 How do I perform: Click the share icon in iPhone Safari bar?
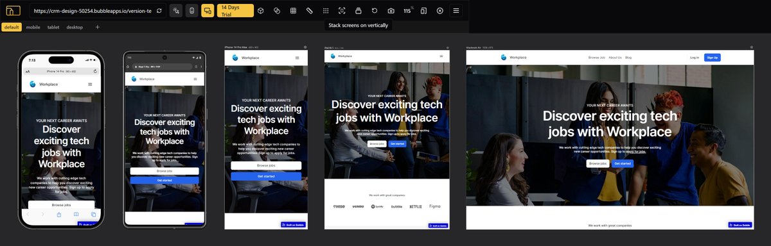59,214
